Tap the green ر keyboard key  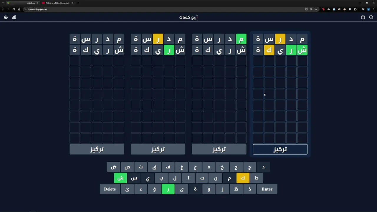pyautogui.click(x=168, y=189)
